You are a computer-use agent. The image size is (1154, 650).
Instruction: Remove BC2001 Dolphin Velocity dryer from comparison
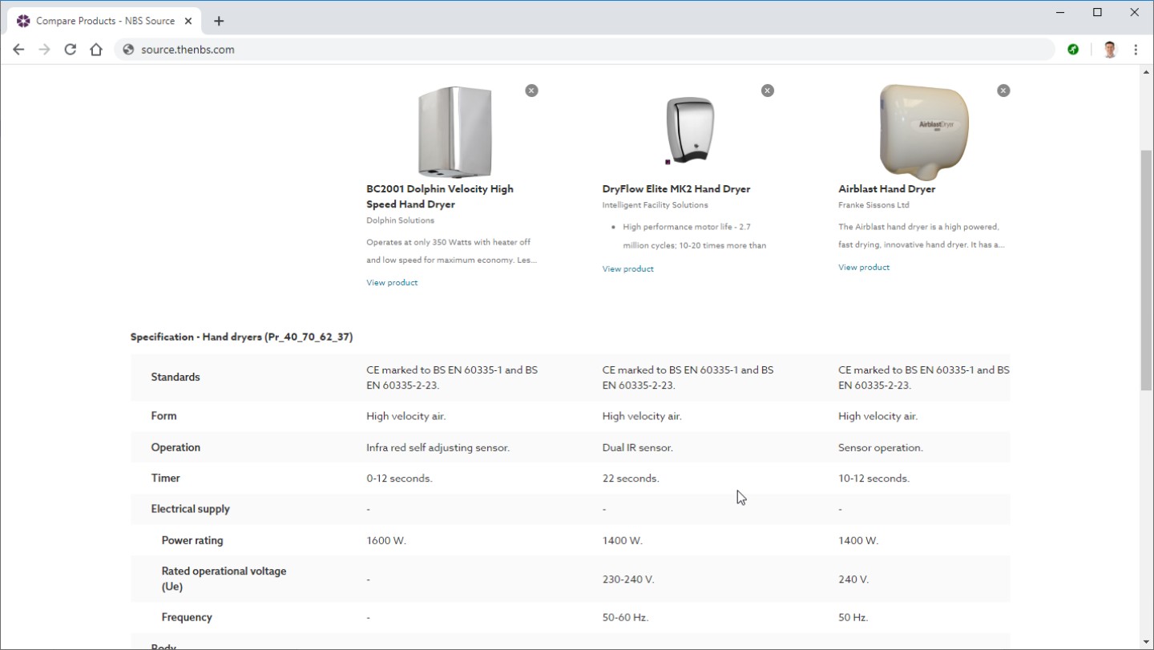531,91
